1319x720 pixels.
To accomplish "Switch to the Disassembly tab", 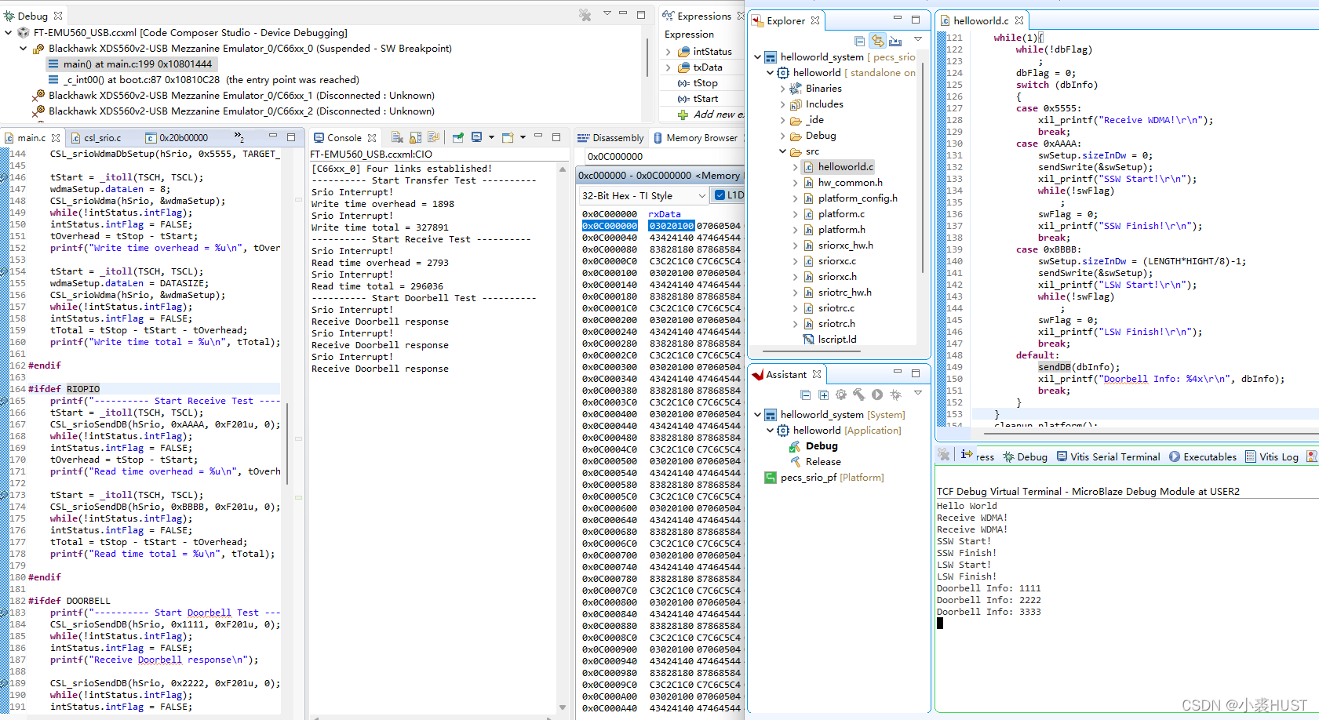I will pos(611,138).
